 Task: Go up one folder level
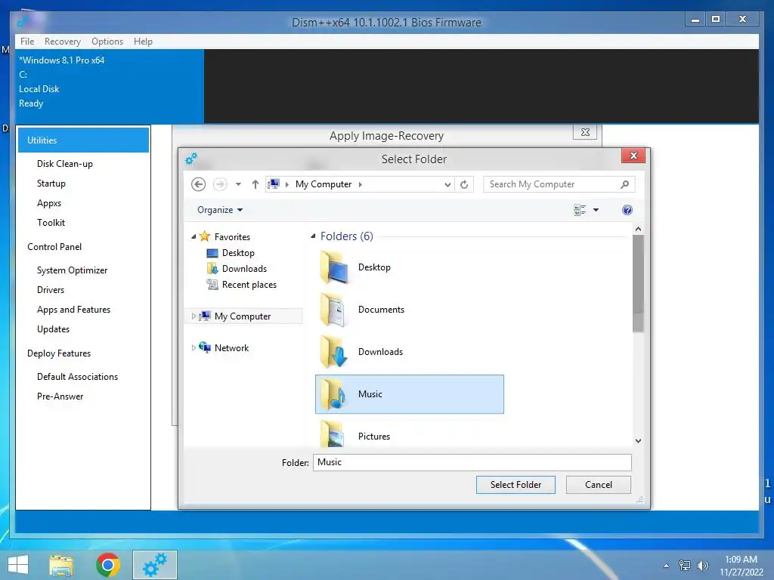[255, 184]
